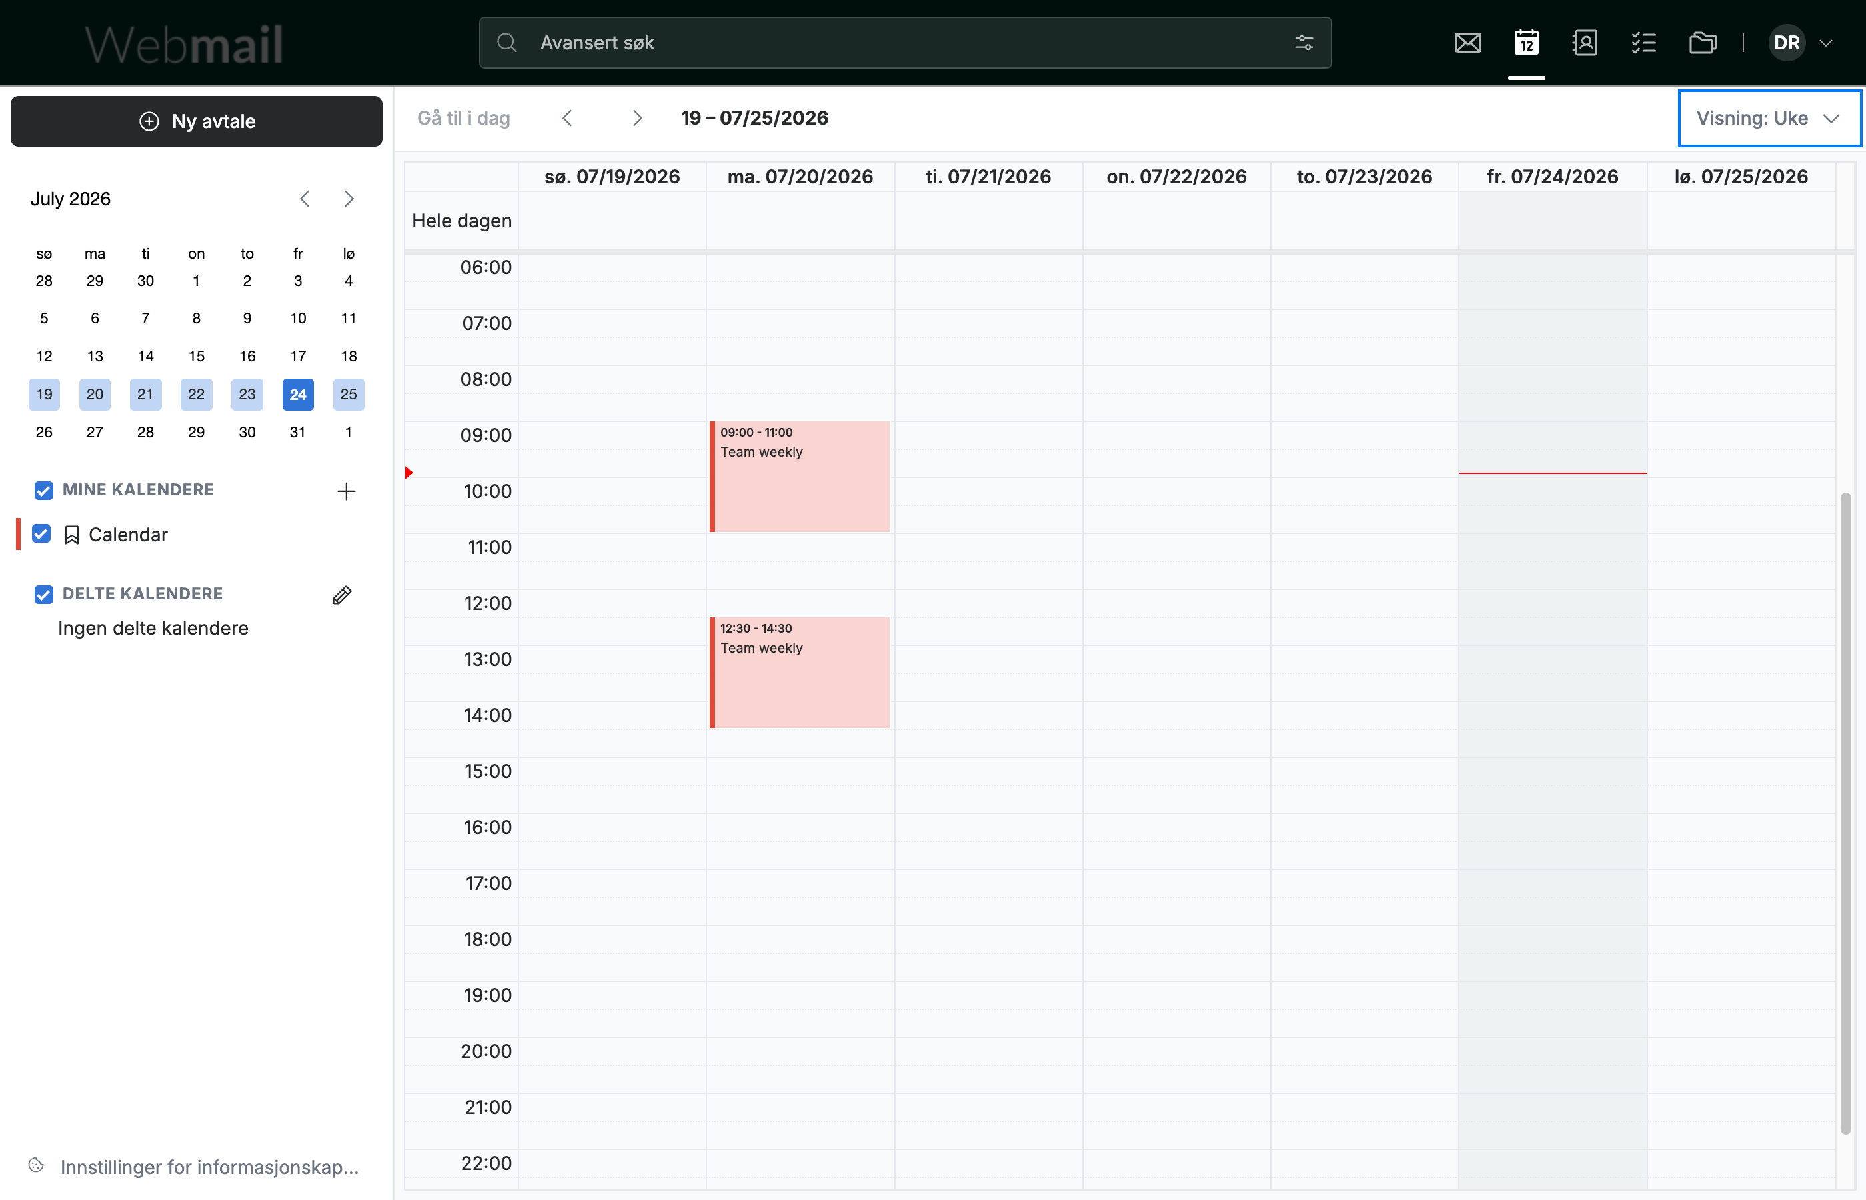Go to next week arrow
The width and height of the screenshot is (1866, 1200).
(637, 117)
